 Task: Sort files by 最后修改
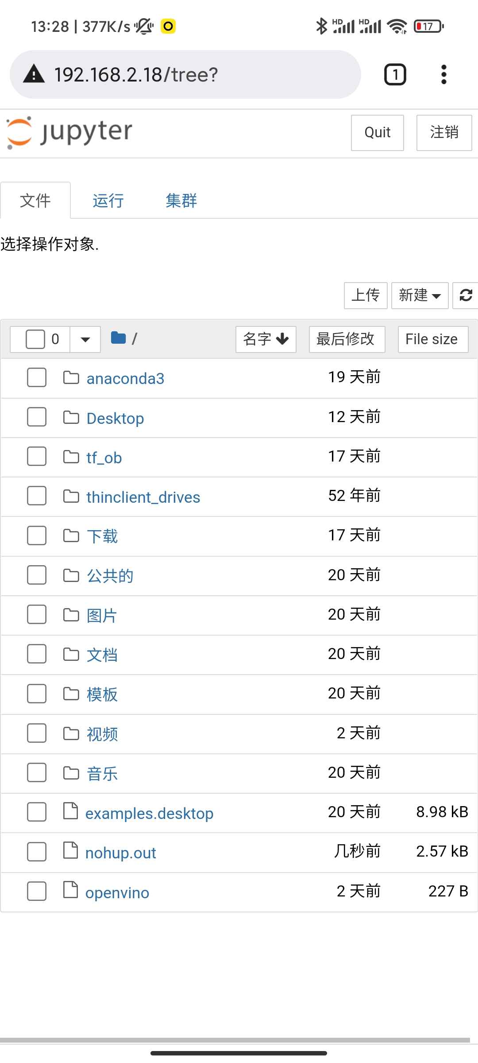[x=347, y=339]
